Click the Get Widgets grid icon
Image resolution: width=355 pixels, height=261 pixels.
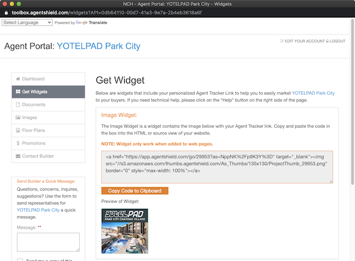pyautogui.click(x=18, y=92)
